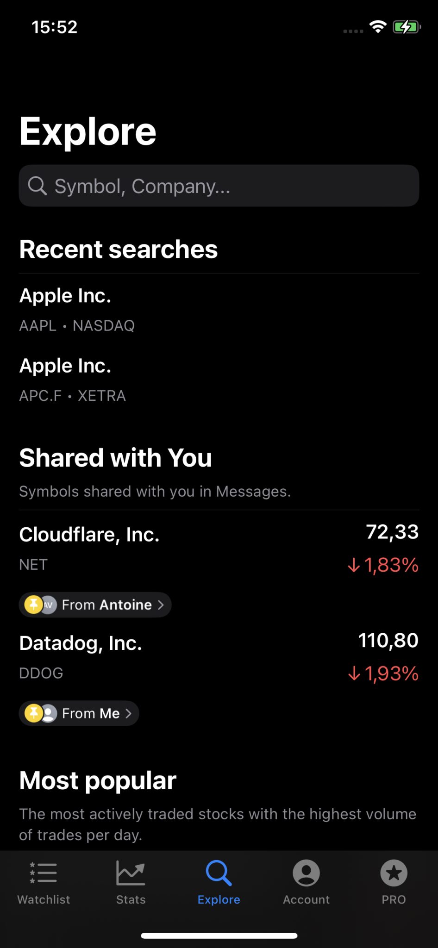Open the Account profile icon
Image resolution: width=438 pixels, height=948 pixels.
pos(306,873)
